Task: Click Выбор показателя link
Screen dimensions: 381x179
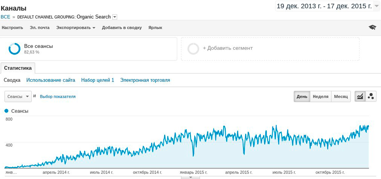Action: tap(58, 96)
